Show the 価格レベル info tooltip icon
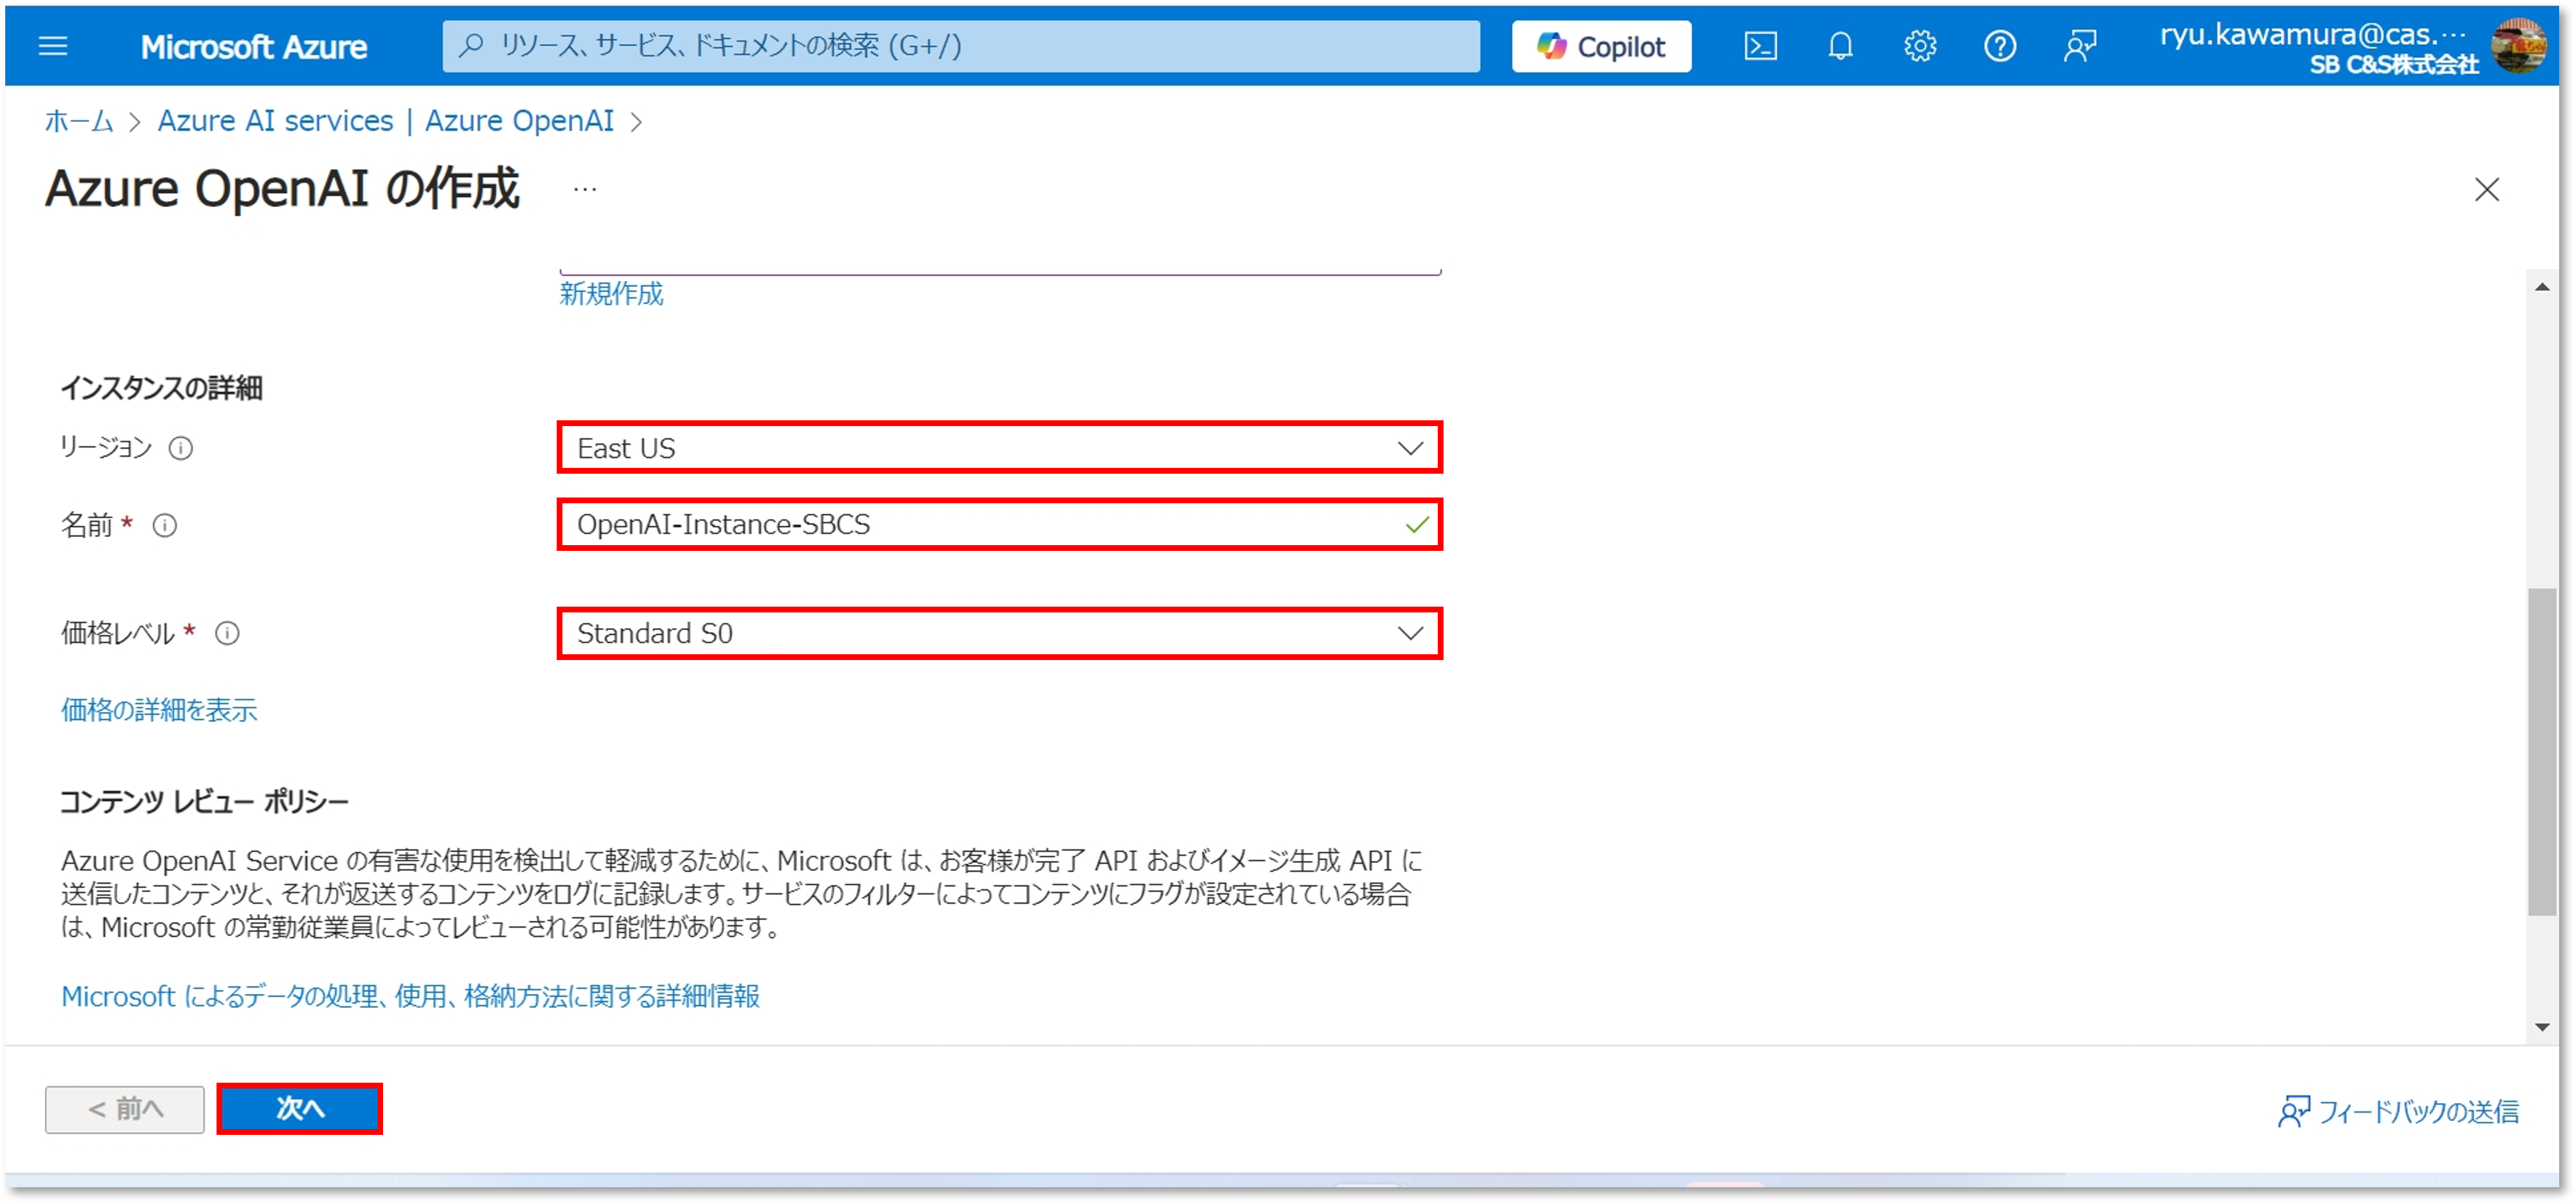The image size is (2576, 1204). click(x=228, y=634)
